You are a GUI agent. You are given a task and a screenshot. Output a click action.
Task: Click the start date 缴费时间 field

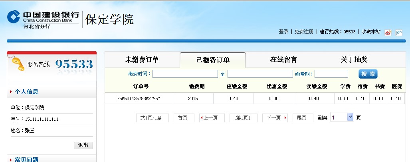[x=185, y=74]
